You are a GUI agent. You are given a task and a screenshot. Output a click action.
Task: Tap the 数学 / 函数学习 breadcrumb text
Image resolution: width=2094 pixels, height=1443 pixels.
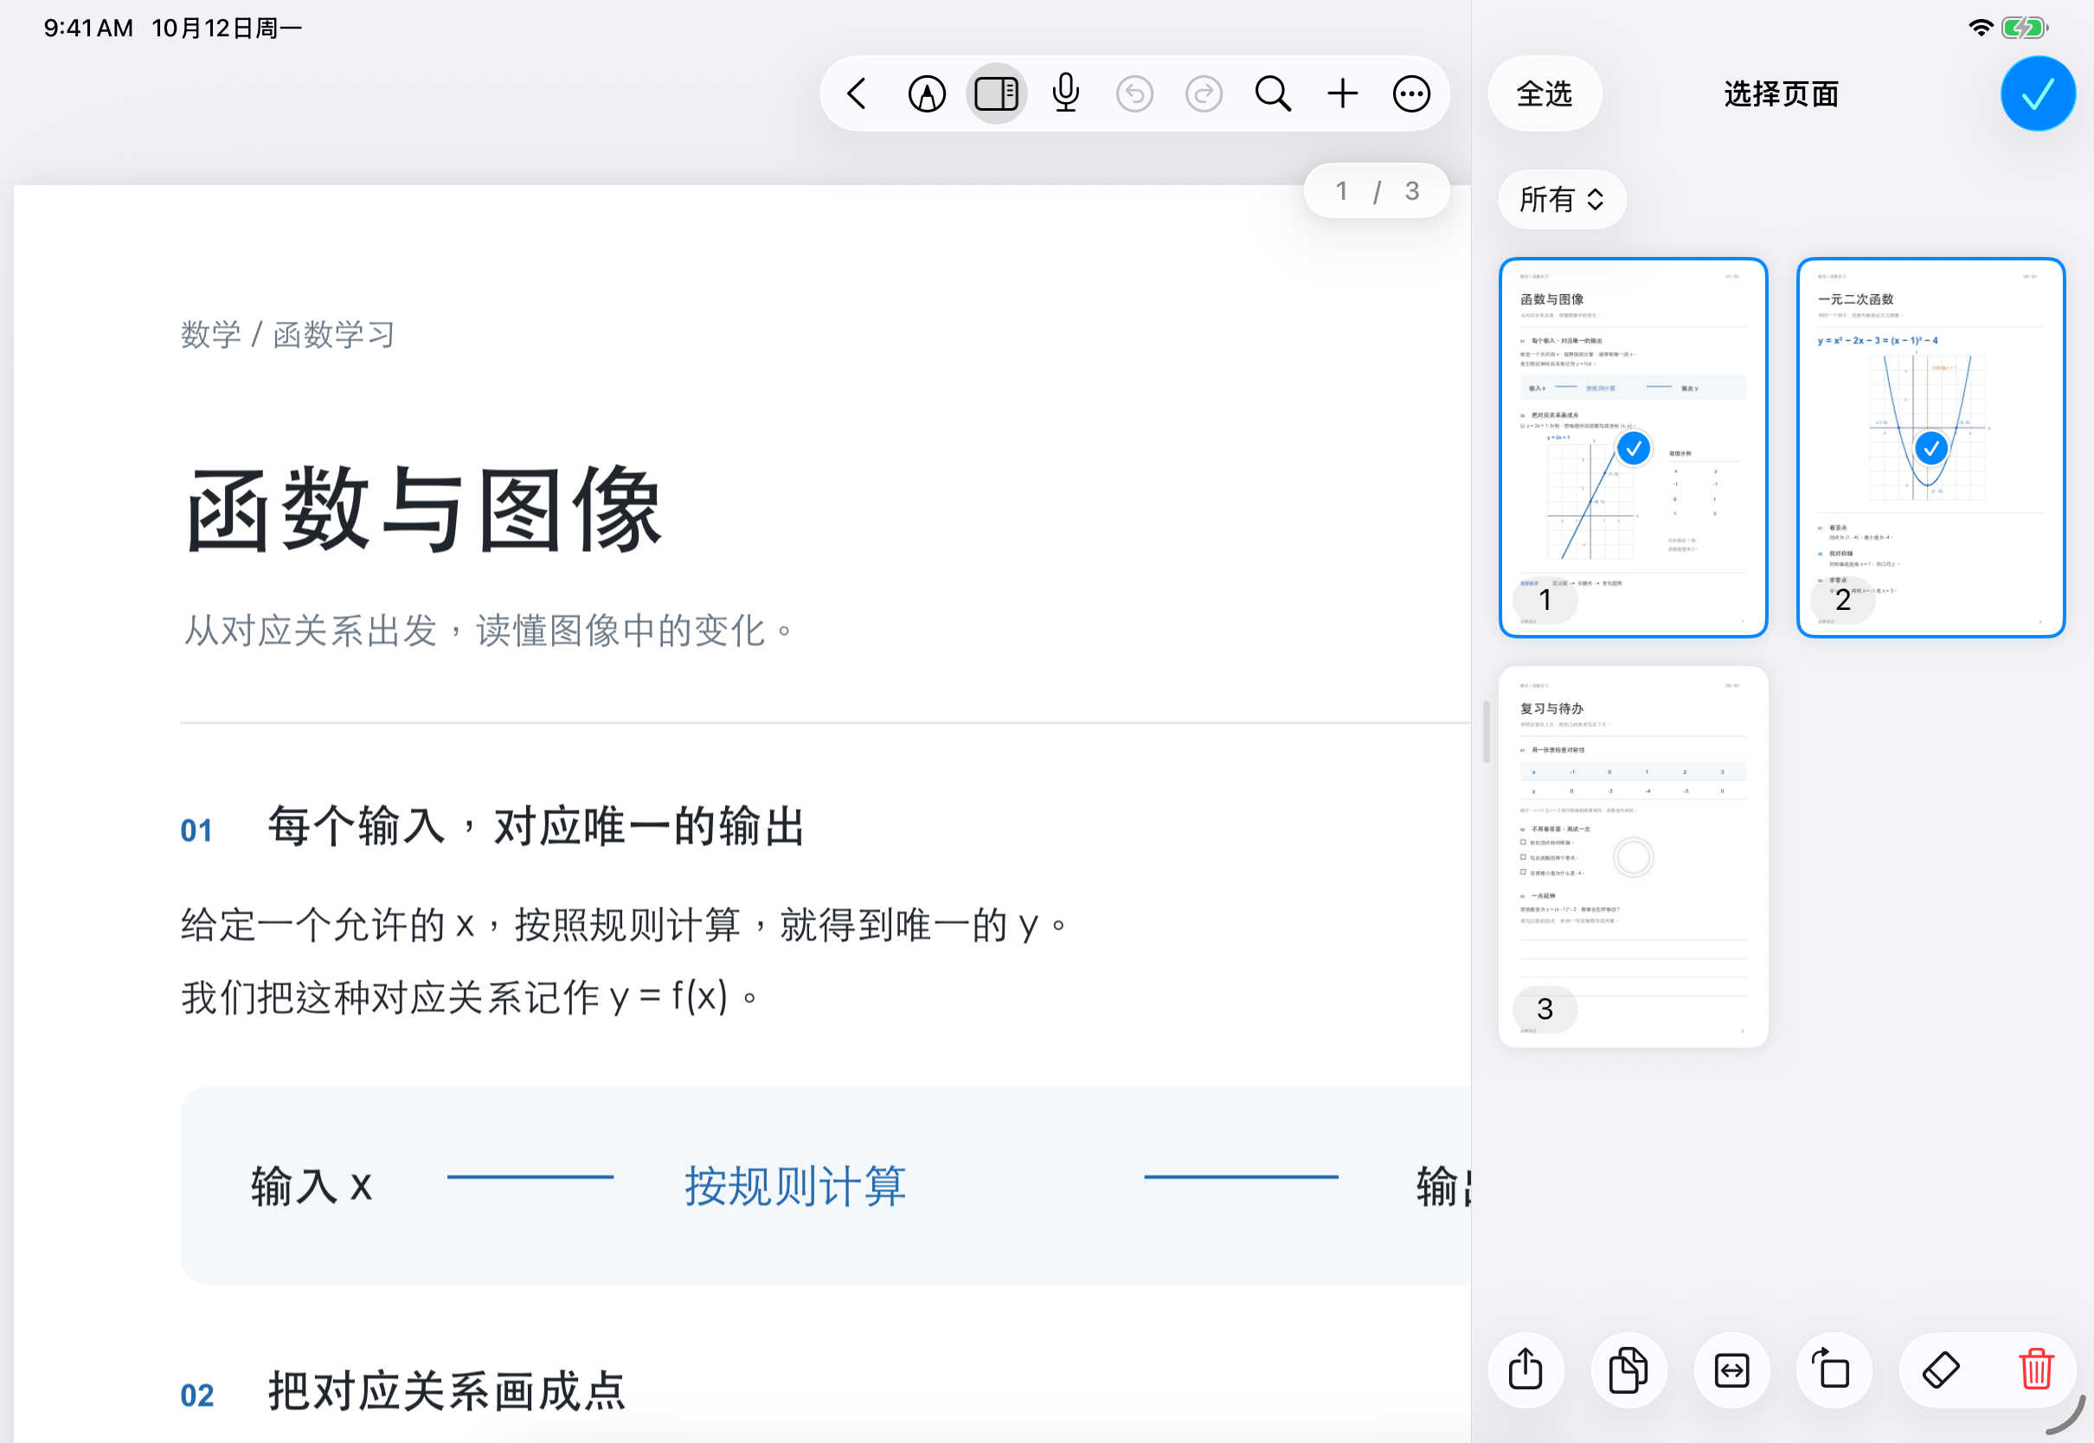(x=287, y=335)
